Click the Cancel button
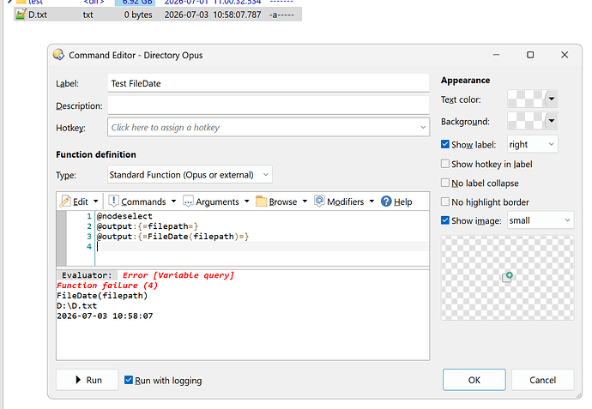 [x=542, y=380]
